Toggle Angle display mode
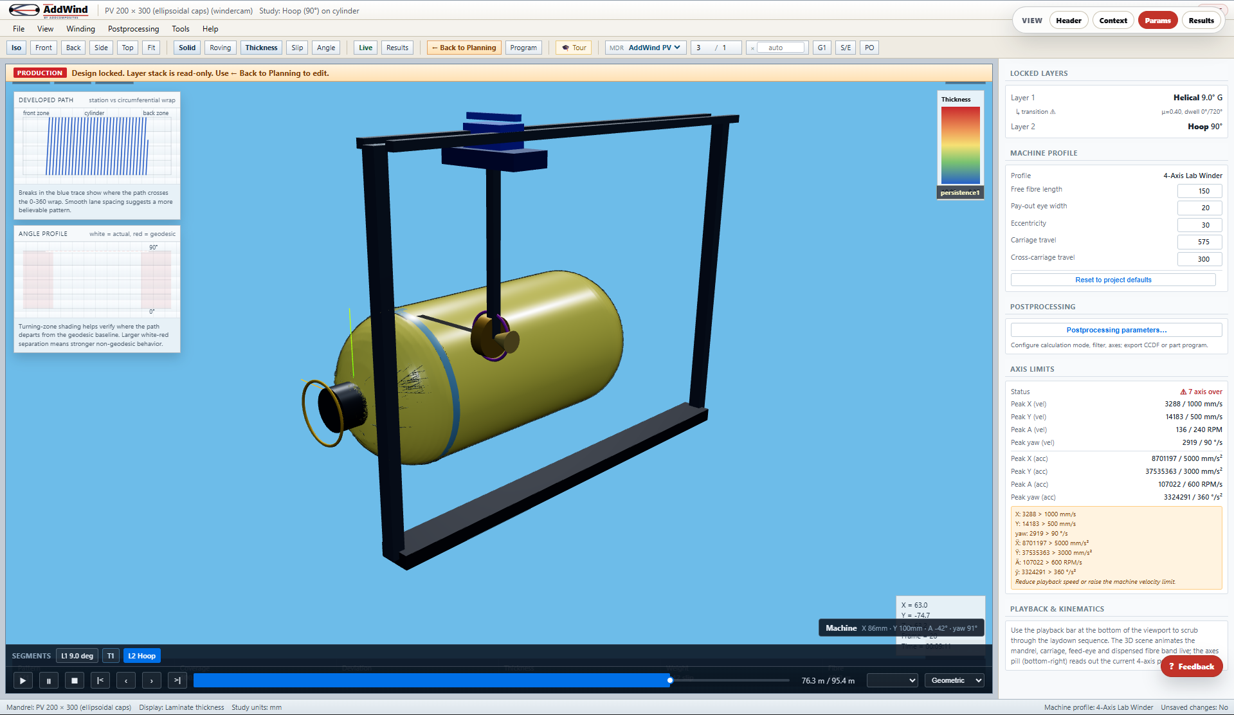 tap(326, 48)
